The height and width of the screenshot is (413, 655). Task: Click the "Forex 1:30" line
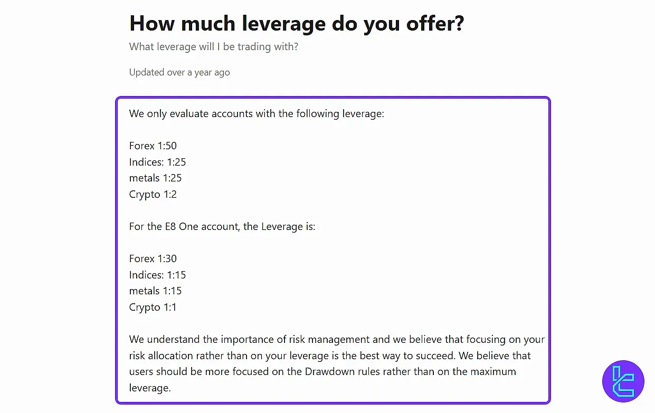click(153, 258)
